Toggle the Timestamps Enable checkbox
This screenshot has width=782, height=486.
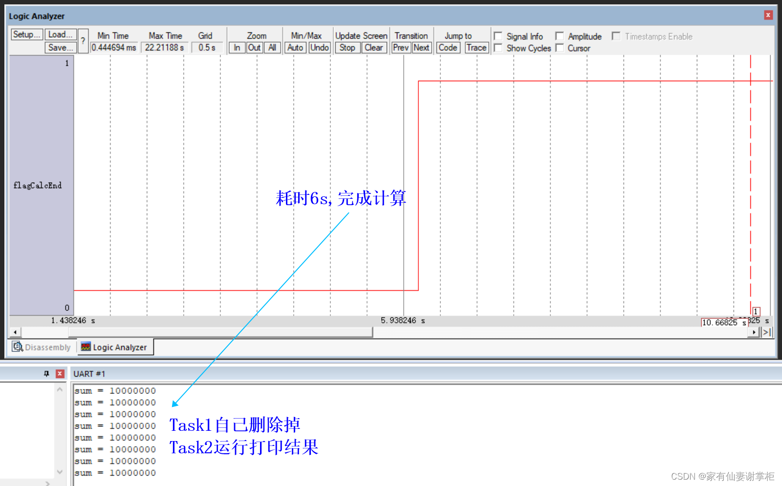pos(616,36)
